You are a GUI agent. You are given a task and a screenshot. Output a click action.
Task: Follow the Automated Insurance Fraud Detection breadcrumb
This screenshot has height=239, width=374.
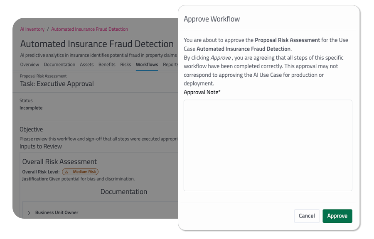[x=89, y=29]
